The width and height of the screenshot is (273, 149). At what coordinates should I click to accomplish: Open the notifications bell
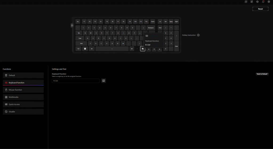(263, 2)
